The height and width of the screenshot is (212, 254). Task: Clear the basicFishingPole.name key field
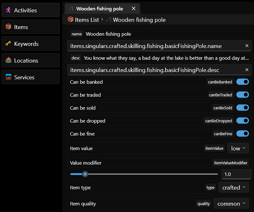[x=247, y=46]
